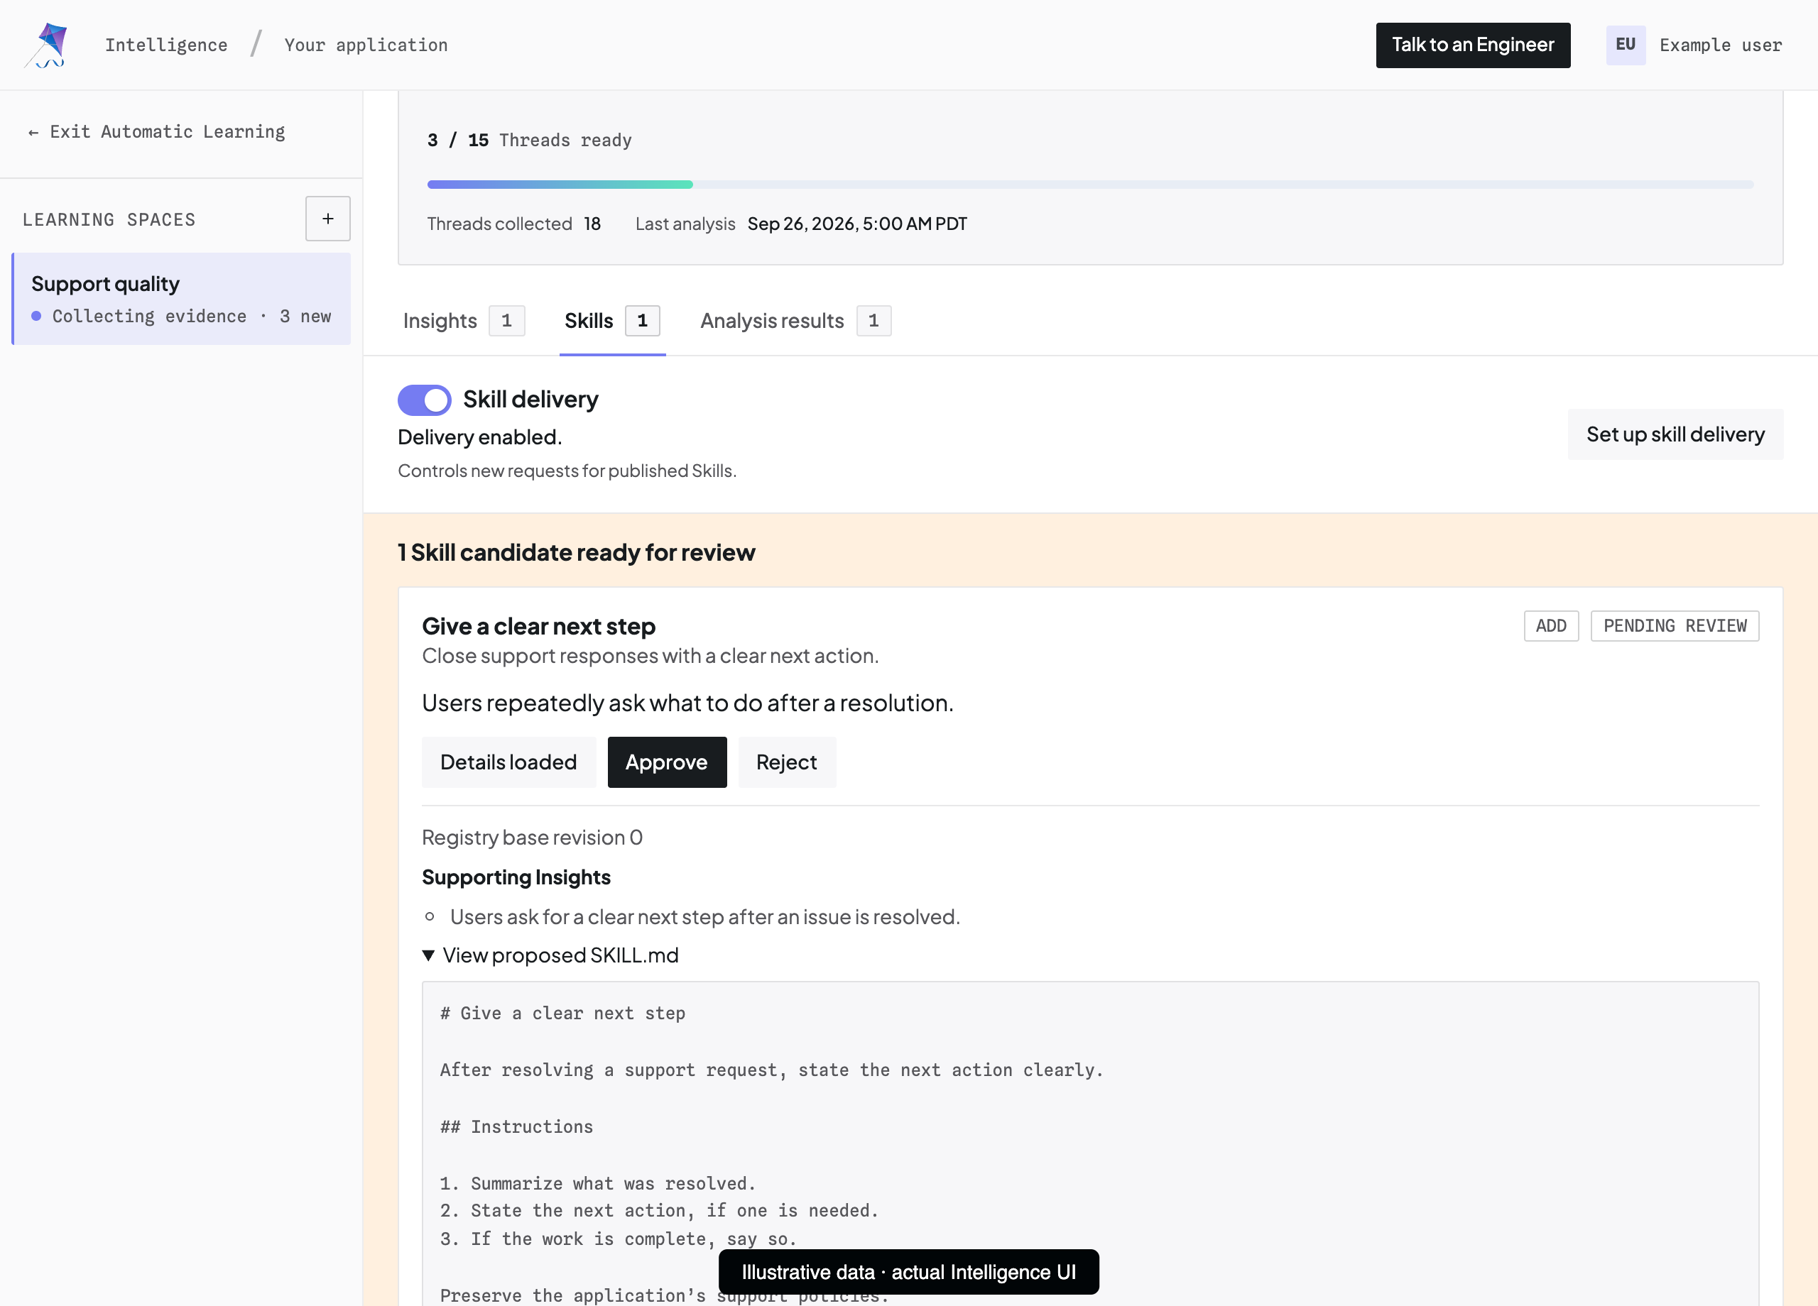Add a new learning space with plus button
The image size is (1818, 1306).
click(328, 219)
